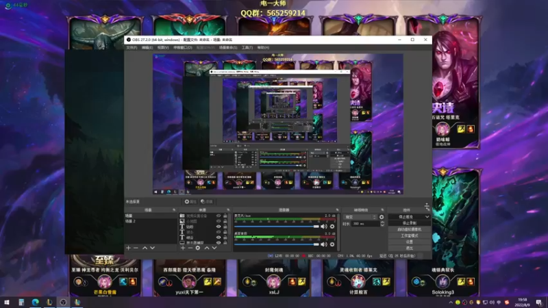Image resolution: width=548 pixels, height=308 pixels.
Task: Open source properties gear below sources list
Action: click(x=198, y=248)
